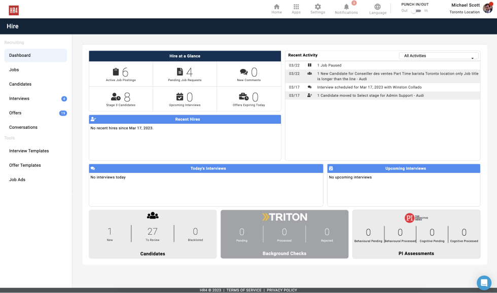
Task: Click the Language globe icon
Action: point(378,7)
